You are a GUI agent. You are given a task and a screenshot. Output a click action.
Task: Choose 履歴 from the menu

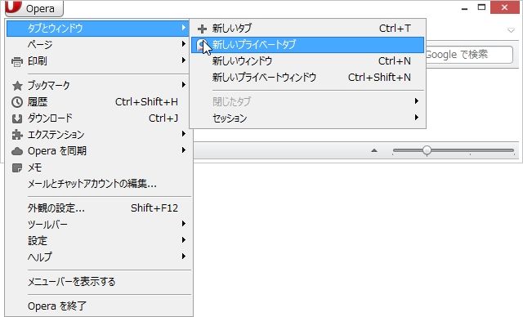[98, 101]
